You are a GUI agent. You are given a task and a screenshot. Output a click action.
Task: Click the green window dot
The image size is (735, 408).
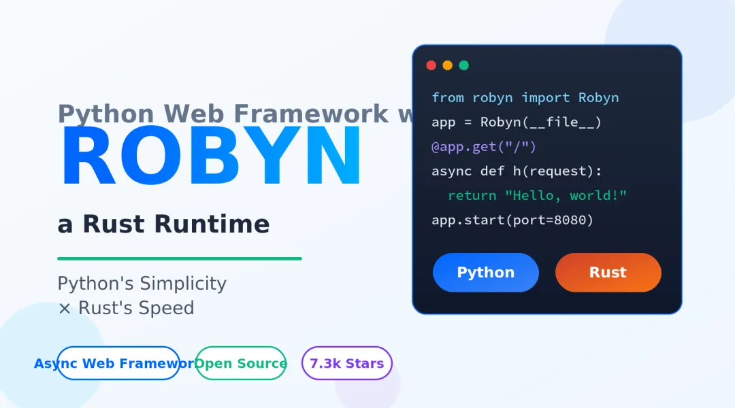click(x=464, y=65)
